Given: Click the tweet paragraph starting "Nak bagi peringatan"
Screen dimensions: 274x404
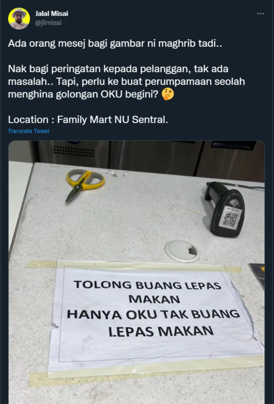Looking at the screenshot, I should point(126,82).
